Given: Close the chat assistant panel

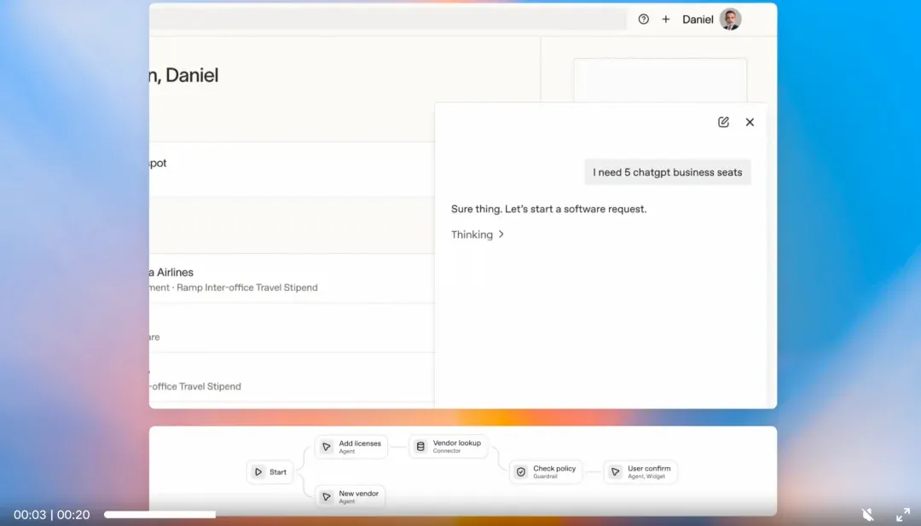Looking at the screenshot, I should [750, 122].
